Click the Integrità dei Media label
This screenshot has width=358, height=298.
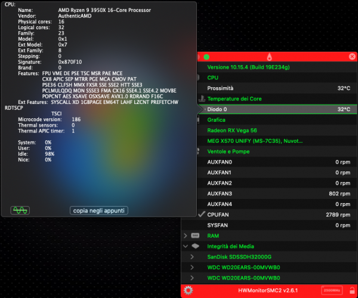(x=230, y=247)
